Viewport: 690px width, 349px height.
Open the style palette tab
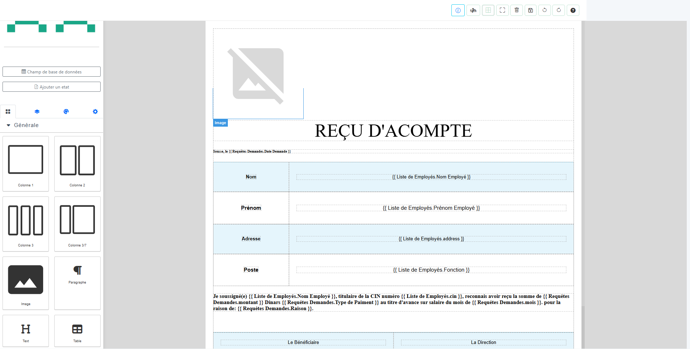(66, 112)
